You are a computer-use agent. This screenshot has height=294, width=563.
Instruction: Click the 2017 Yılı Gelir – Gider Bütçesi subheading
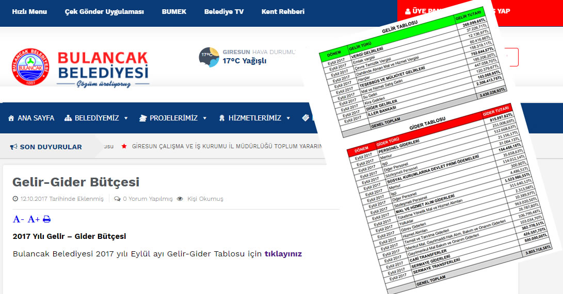[69, 236]
